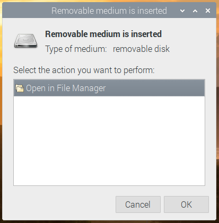Click the blank highlighted part of the selected row

click(x=155, y=88)
